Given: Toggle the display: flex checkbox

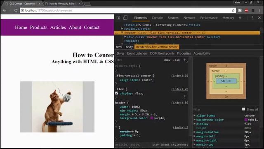Looking at the screenshot, I should 117,93.
